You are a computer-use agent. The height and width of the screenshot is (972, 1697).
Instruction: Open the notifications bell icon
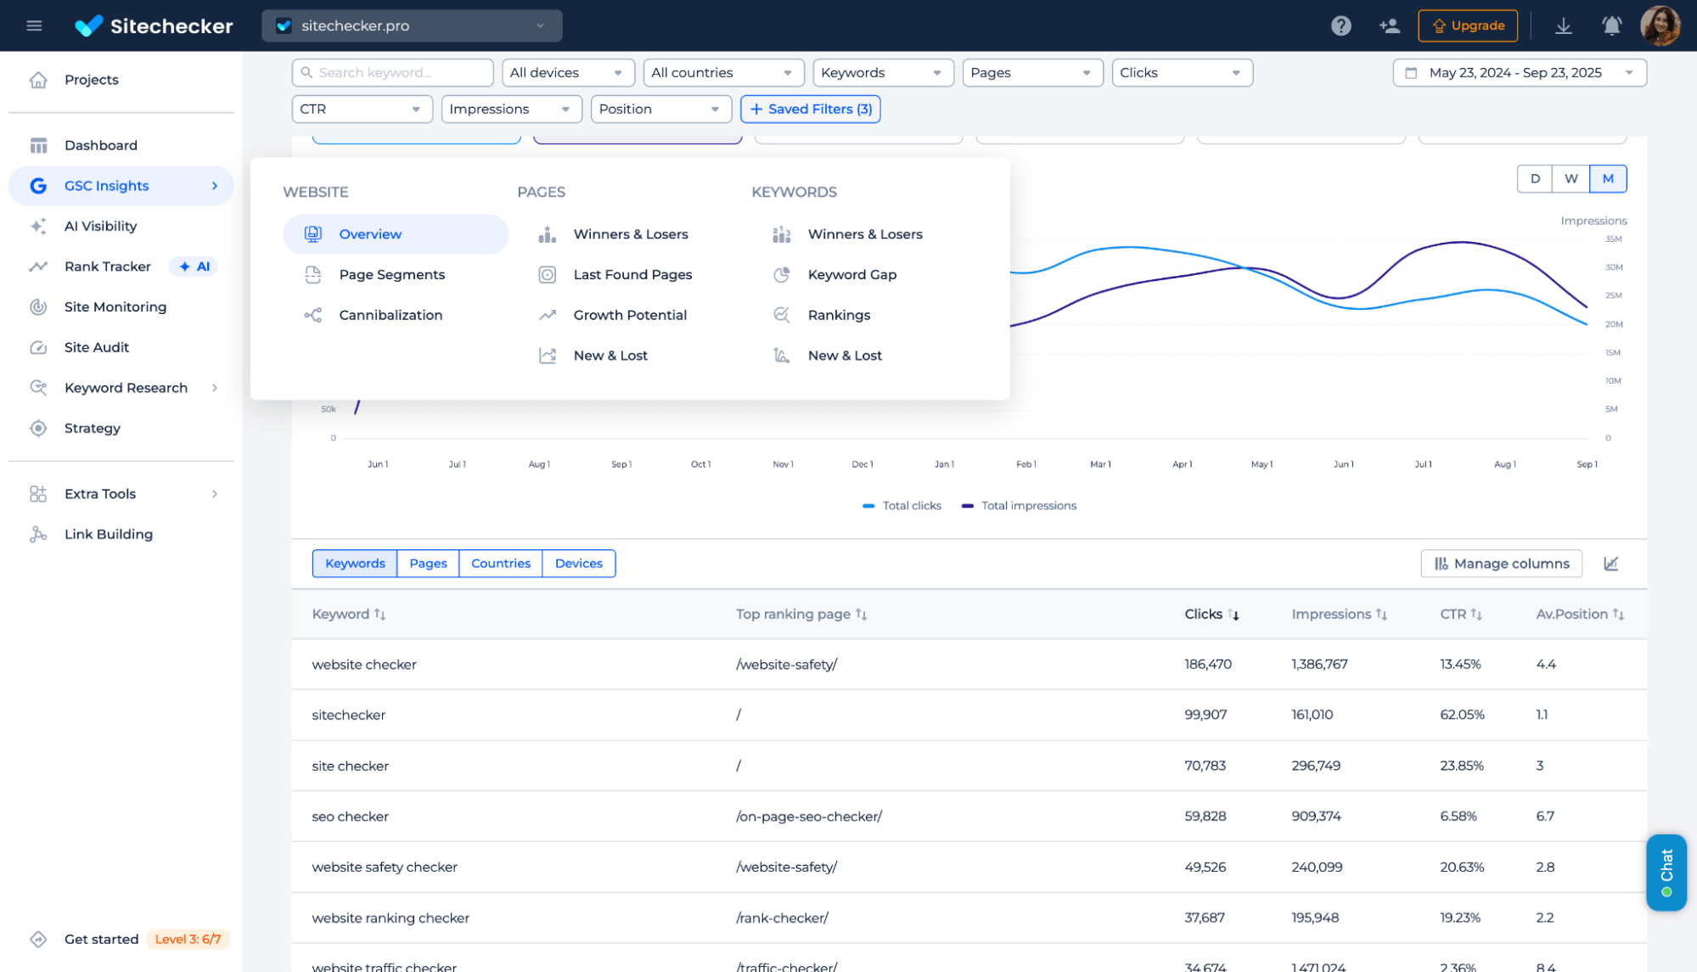[1611, 25]
